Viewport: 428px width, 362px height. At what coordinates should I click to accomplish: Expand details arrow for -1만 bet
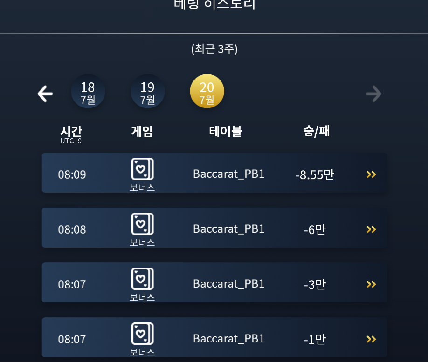pos(371,339)
